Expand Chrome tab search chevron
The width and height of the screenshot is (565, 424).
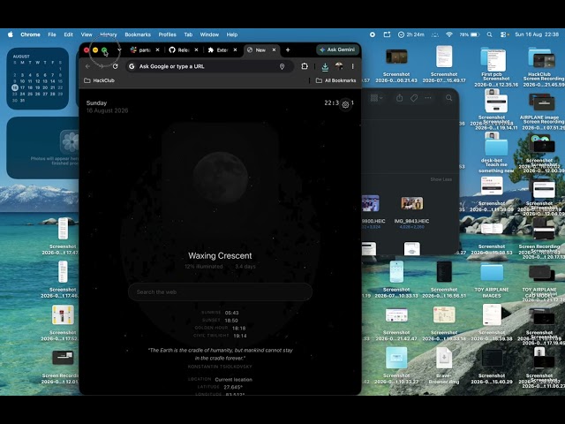click(x=119, y=49)
